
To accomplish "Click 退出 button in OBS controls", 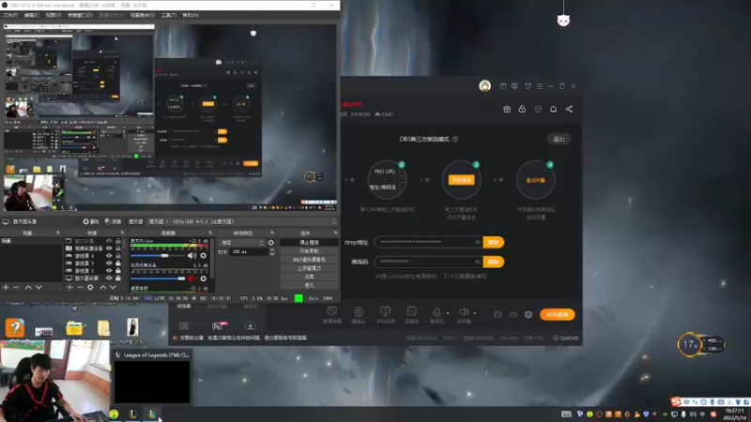I will click(309, 285).
